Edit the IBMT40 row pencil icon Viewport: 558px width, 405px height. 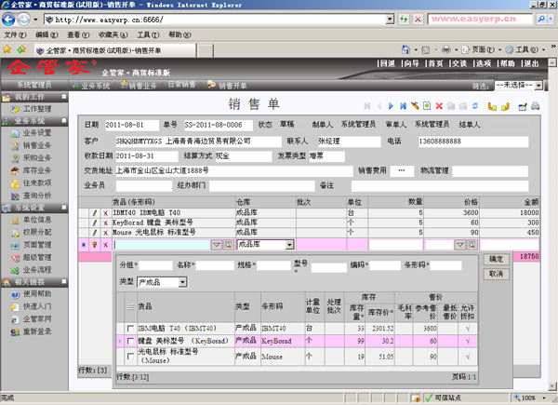pos(95,213)
